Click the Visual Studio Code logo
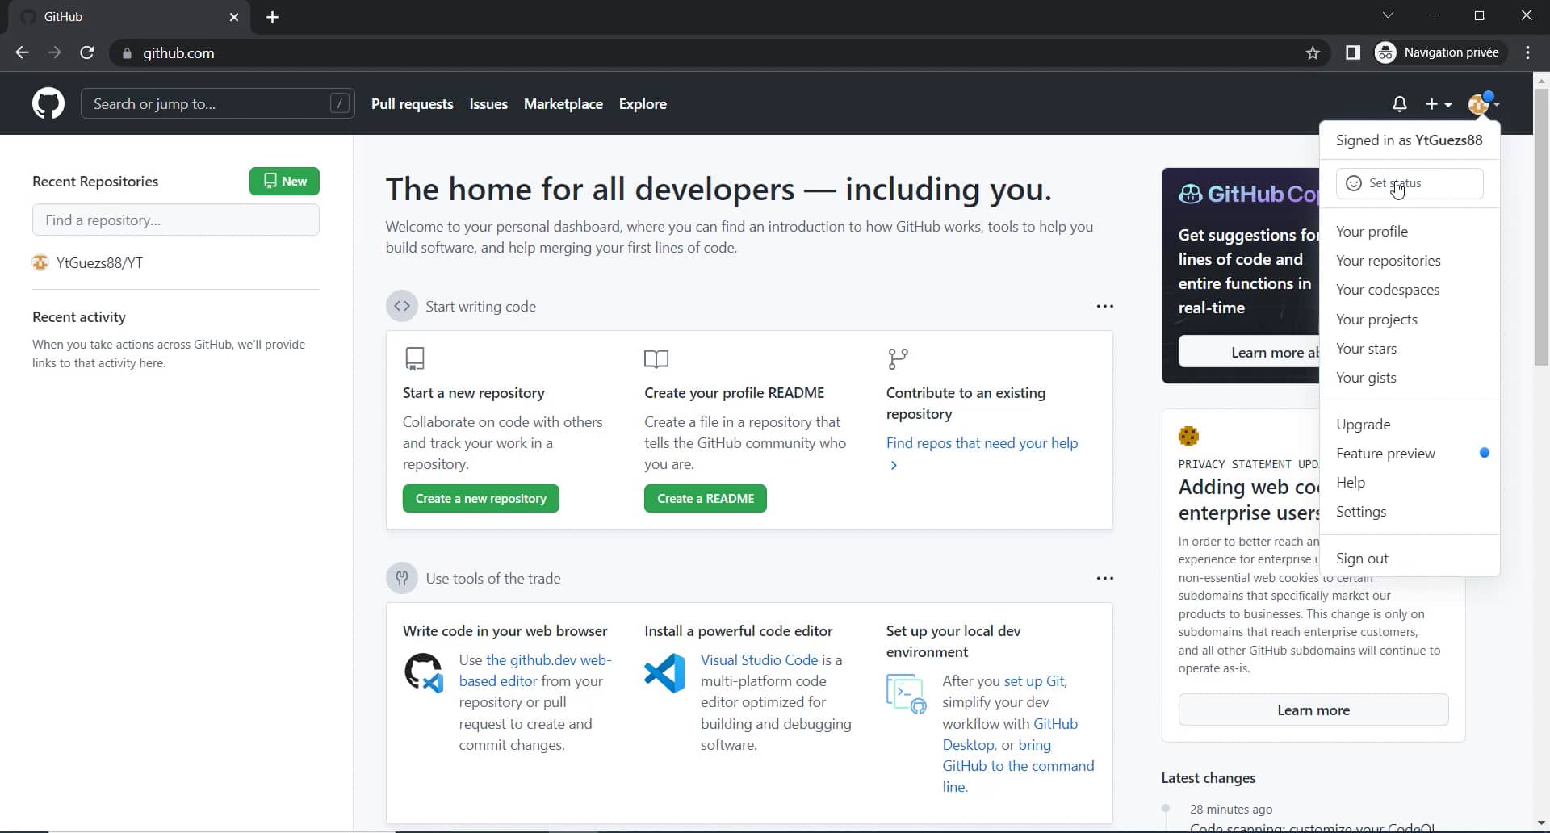This screenshot has height=833, width=1550. (x=664, y=673)
